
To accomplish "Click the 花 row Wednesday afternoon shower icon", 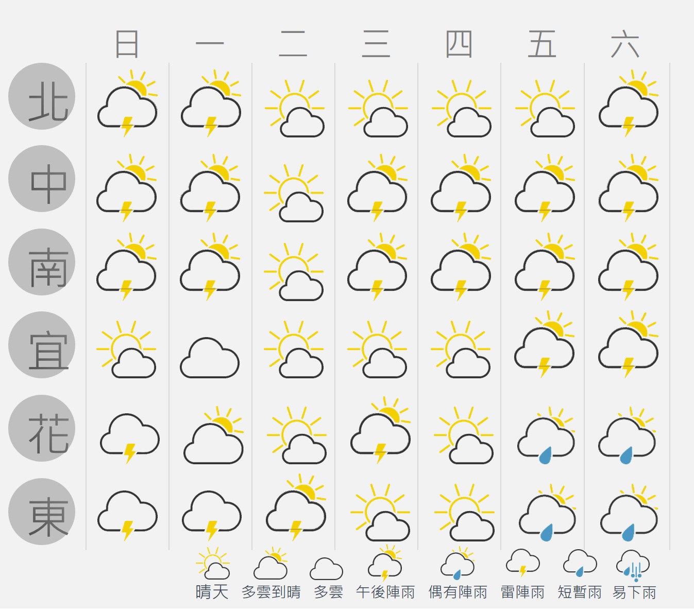I will [x=381, y=430].
